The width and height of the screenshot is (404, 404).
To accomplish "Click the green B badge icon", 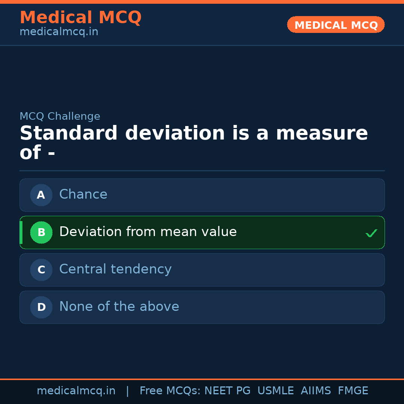I will 41,232.
